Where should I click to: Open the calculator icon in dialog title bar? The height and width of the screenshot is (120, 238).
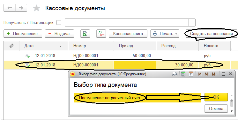pyautogui.click(x=183, y=74)
